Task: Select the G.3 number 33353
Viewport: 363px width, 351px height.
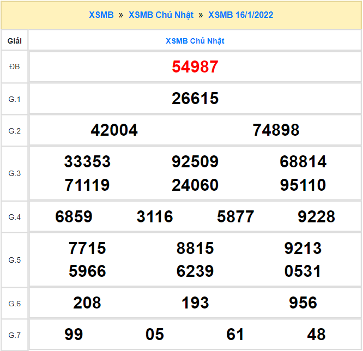Action: click(87, 162)
